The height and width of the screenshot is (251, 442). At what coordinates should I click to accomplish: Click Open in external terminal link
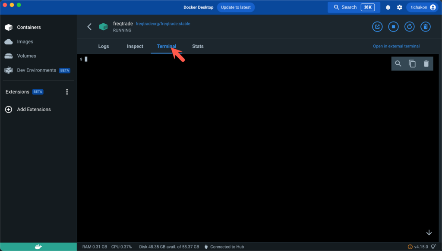coord(396,46)
